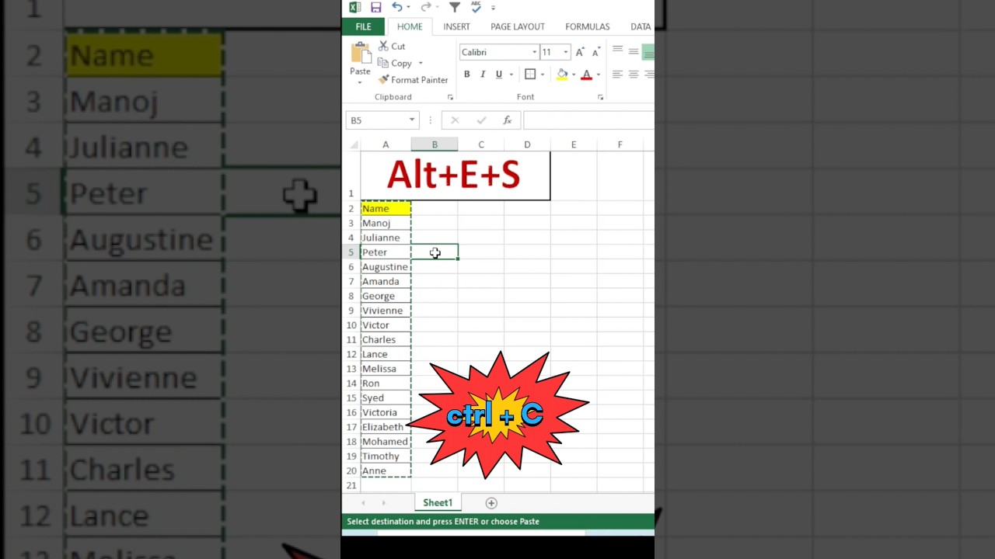Select row 10 header
Image resolution: width=995 pixels, height=559 pixels.
351,325
